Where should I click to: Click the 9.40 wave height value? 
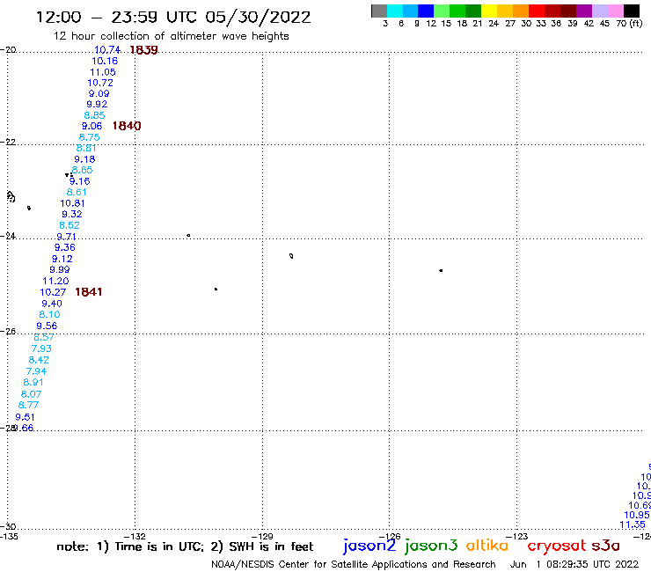(x=52, y=304)
